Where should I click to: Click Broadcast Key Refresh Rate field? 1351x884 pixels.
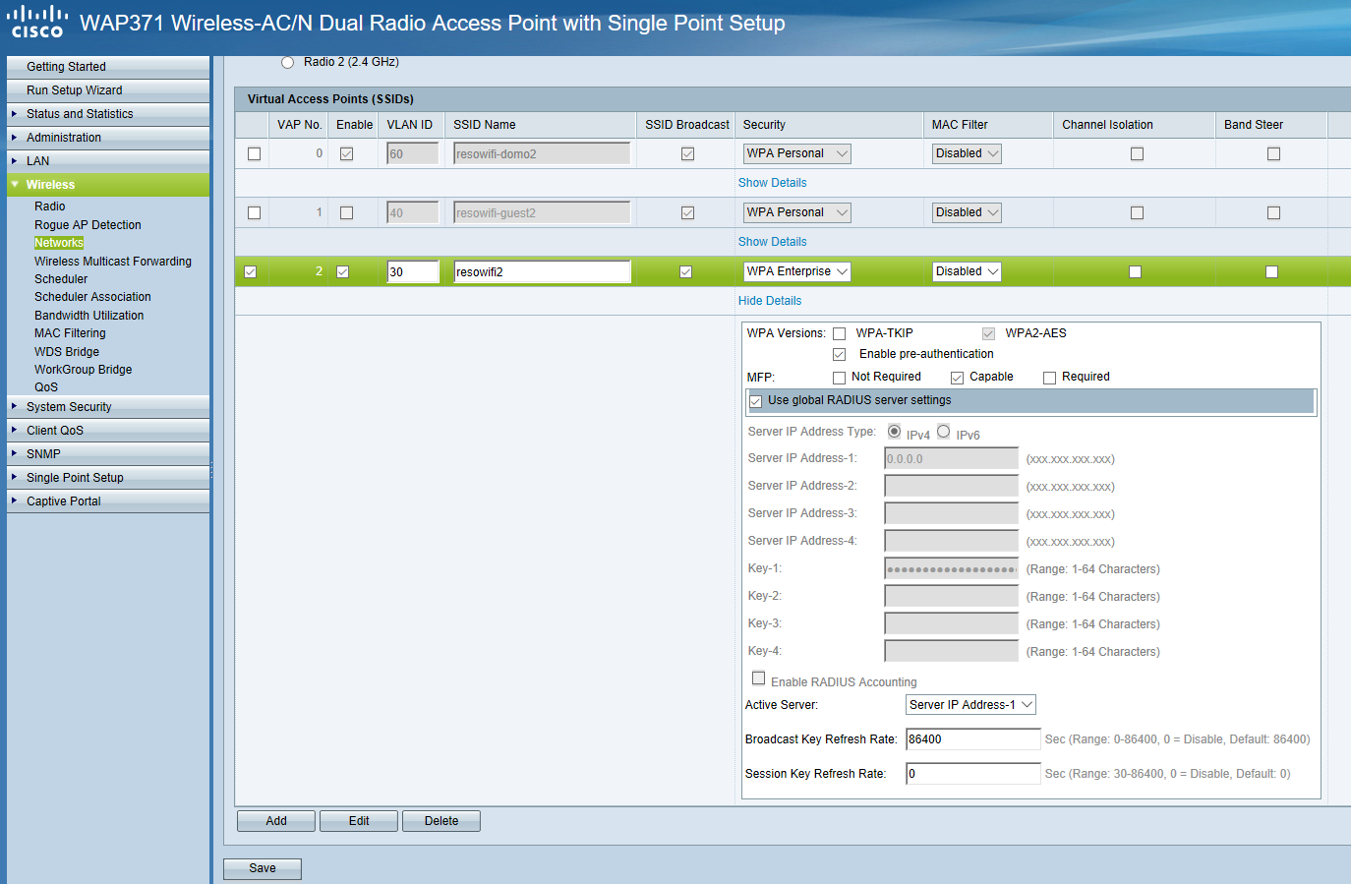click(x=973, y=739)
